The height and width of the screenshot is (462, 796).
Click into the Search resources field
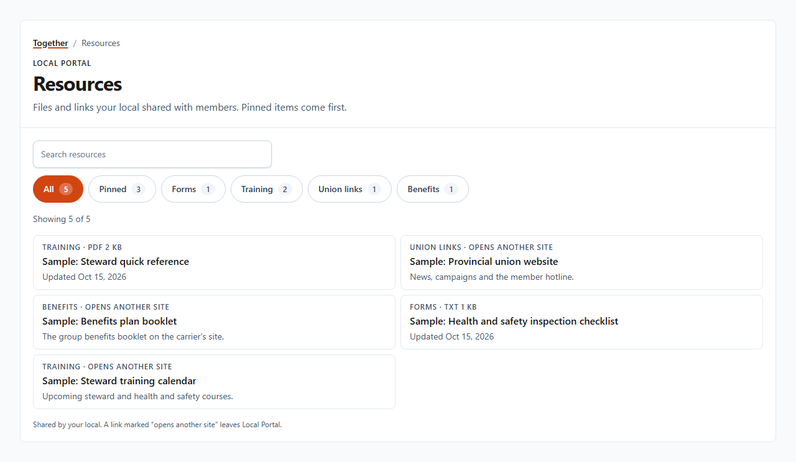[152, 154]
